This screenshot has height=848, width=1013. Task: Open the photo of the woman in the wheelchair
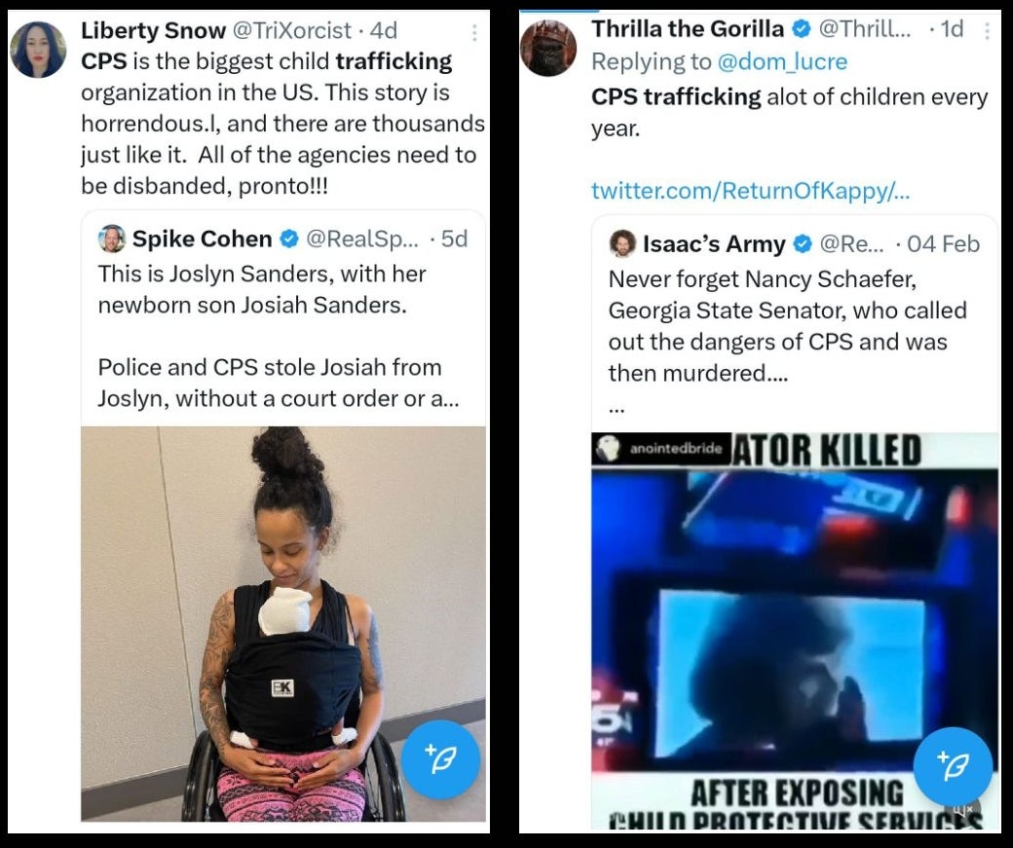[x=283, y=624]
